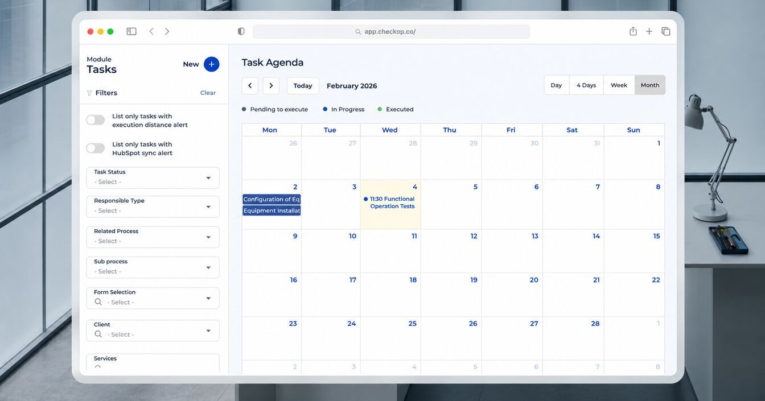Click the In Progress legend dot
Viewport: 765px width, 401px height.
(x=325, y=109)
